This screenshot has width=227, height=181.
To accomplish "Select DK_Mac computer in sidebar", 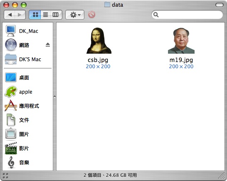I will 27,31.
